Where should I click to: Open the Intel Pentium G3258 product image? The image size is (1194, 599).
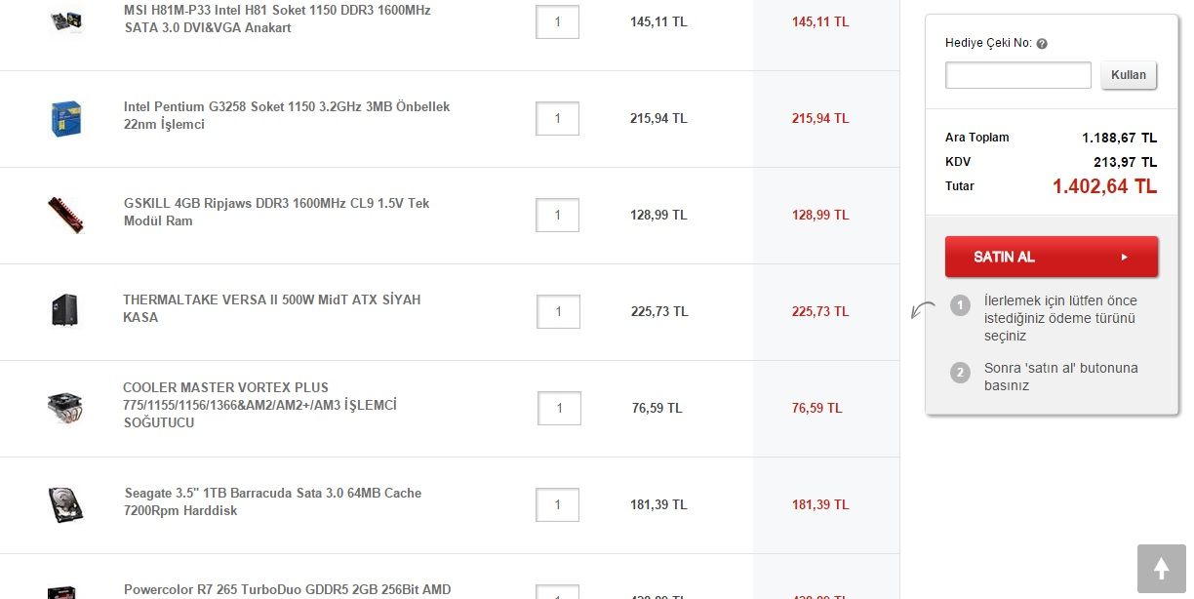pos(66,118)
